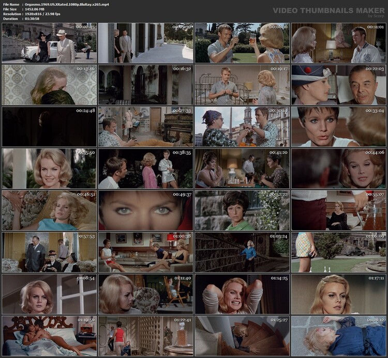
Task: Click the file name Orgasmo.1969 mp4 text
Action: pyautogui.click(x=67, y=5)
